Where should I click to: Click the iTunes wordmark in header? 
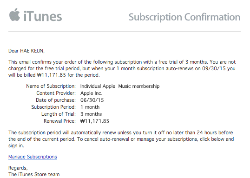point(43,16)
